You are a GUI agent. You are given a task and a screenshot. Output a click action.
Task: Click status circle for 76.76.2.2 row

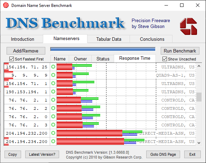[53, 108]
